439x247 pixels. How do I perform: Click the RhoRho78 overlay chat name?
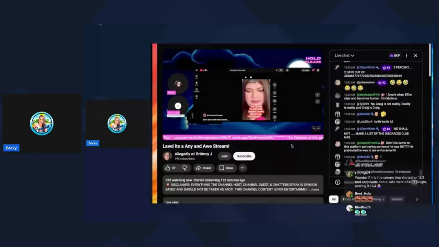coord(363,207)
